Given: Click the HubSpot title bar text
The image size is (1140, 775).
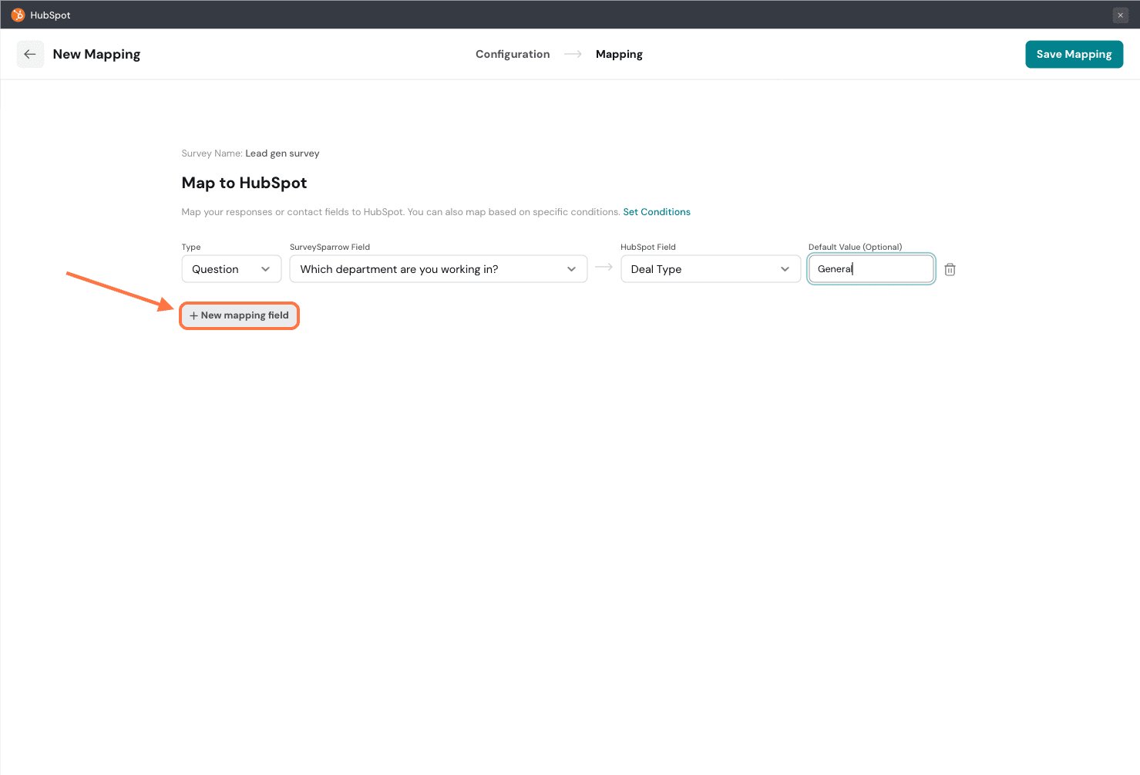Looking at the screenshot, I should [50, 15].
